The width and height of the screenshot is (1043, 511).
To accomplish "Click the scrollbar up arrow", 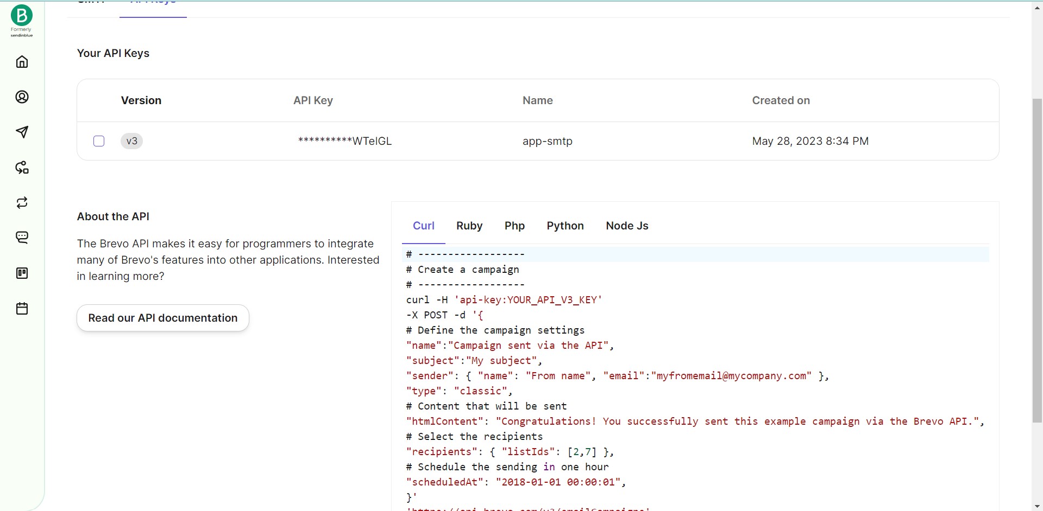I will 1037,8.
